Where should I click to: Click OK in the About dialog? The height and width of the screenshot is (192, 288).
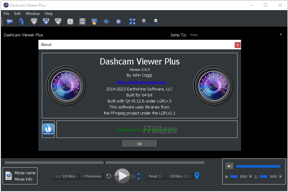(140, 144)
